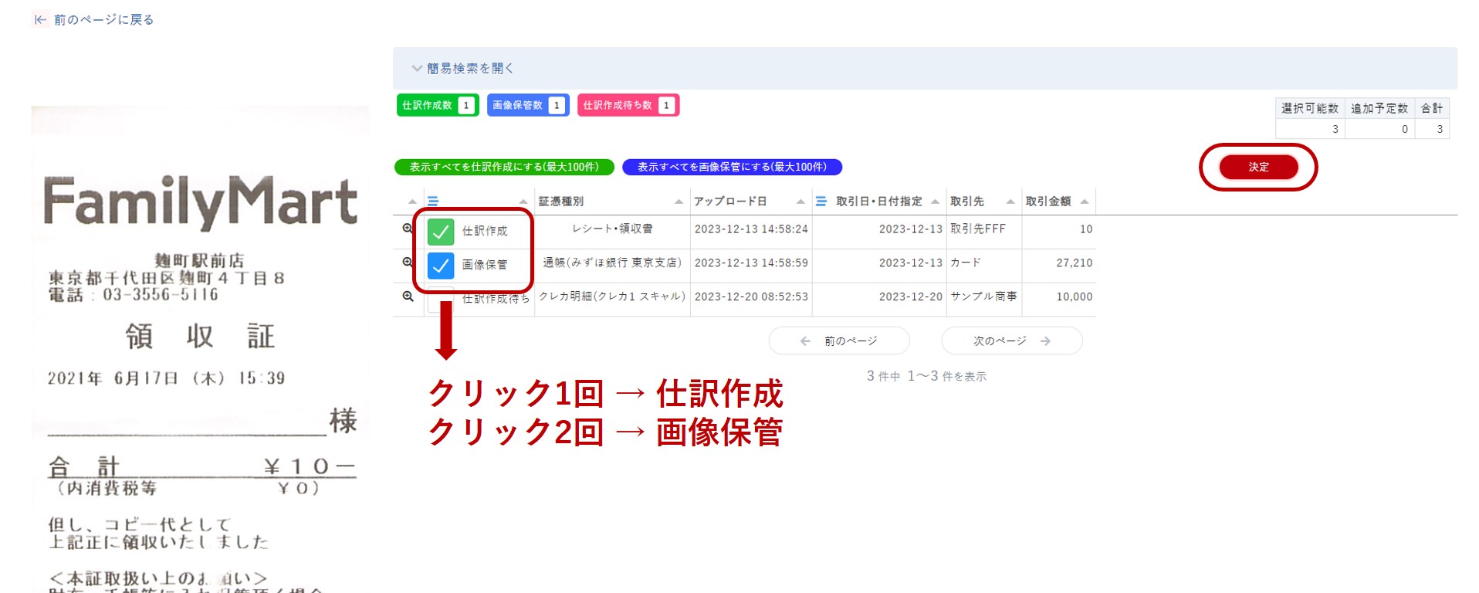Viewport: 1479px width, 593px height.
Task: Toggle the green 仕訳作成 checkbox
Action: pos(441,231)
